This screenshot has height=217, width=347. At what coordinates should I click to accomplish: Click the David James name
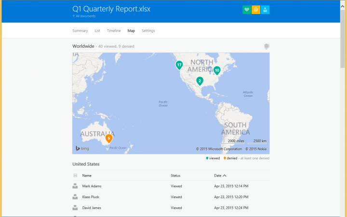92,208
